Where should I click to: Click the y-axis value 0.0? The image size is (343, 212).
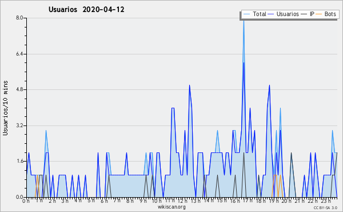click(19, 197)
